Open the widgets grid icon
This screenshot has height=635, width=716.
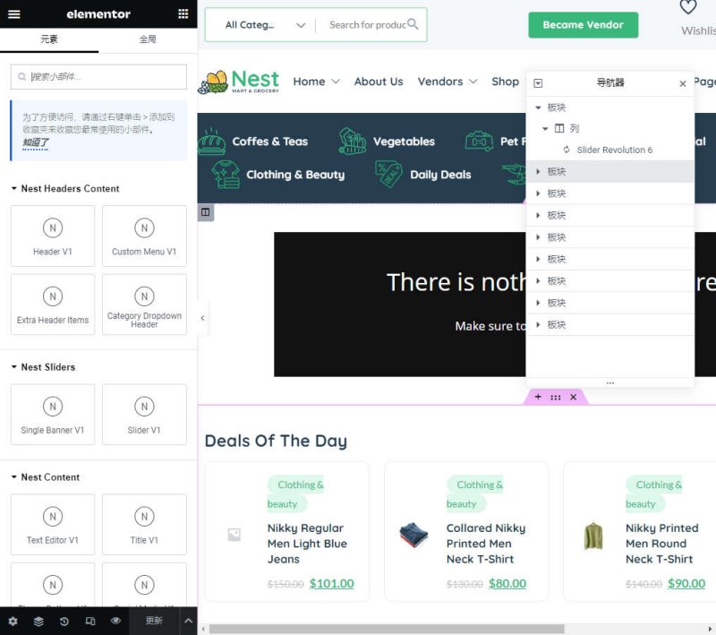point(183,13)
